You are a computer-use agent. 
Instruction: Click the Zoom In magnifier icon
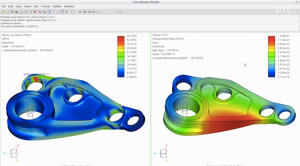click(54, 12)
